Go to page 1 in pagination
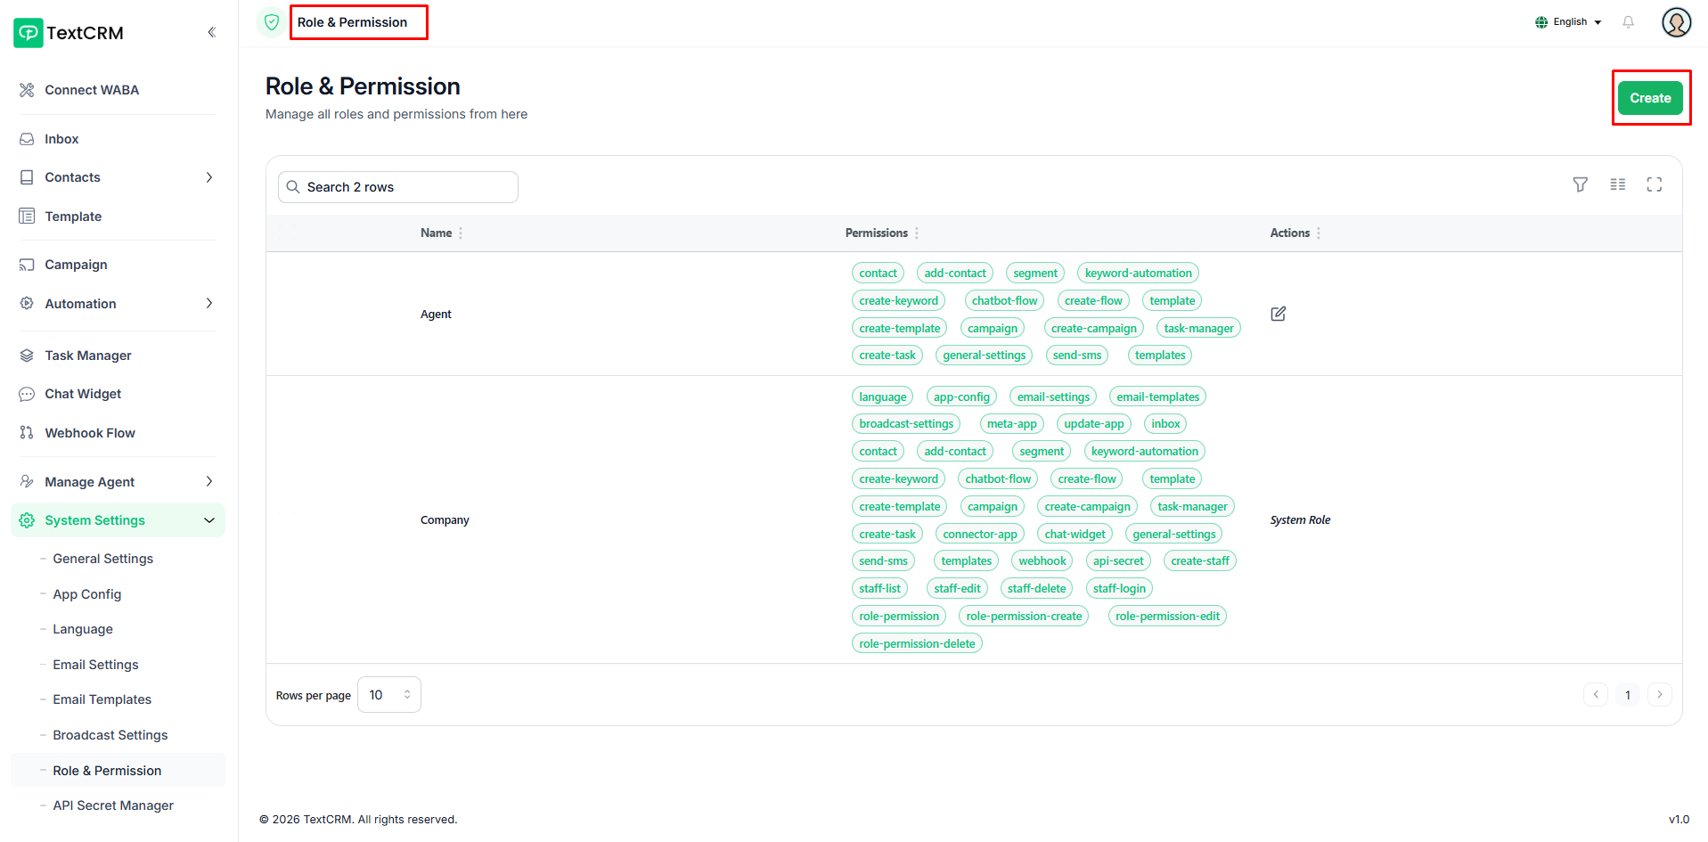This screenshot has width=1708, height=842. [x=1627, y=695]
